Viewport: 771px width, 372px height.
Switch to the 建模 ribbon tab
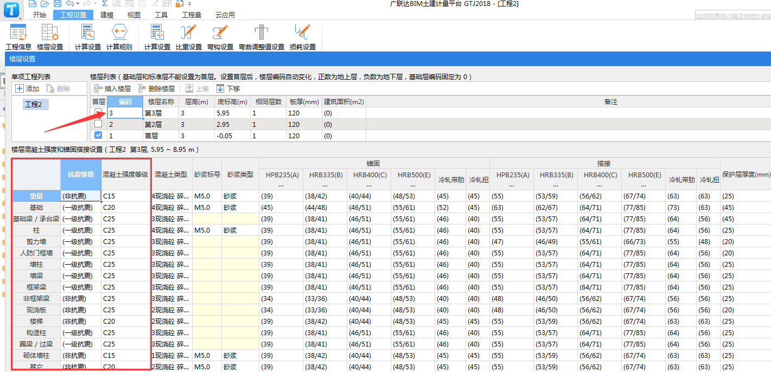(107, 15)
